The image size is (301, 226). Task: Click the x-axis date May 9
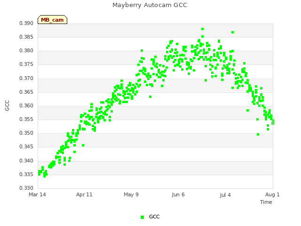pyautogui.click(x=131, y=194)
